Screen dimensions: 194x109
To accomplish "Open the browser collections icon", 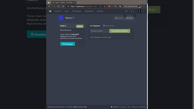I will (x=120, y=6).
